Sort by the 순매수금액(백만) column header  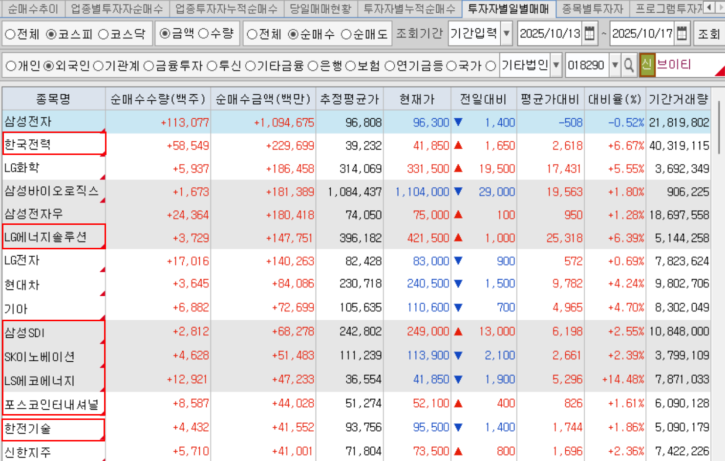coord(263,99)
